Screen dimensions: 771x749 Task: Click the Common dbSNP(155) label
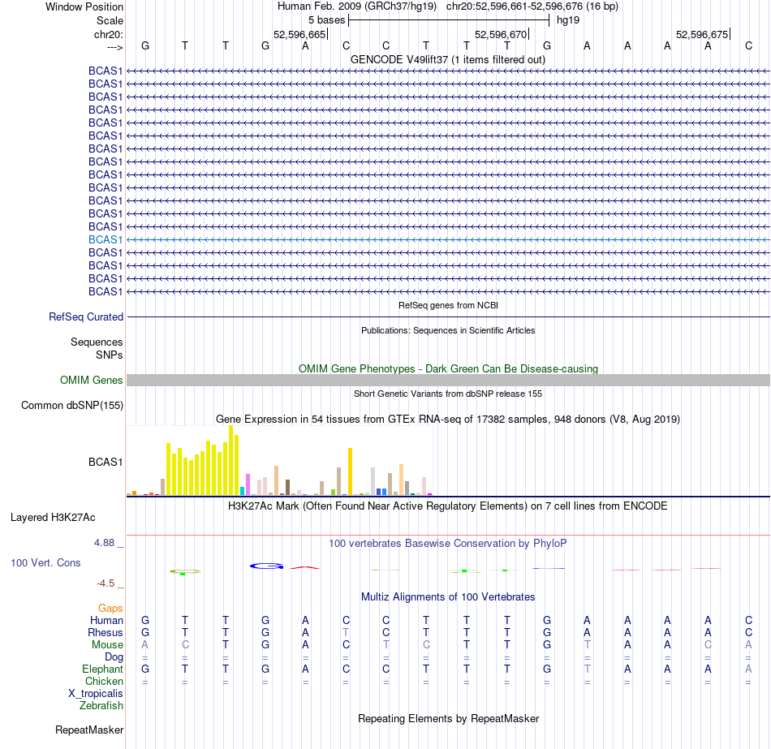coord(71,405)
